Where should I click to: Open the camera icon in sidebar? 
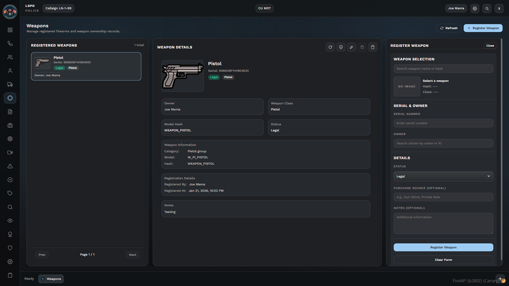pyautogui.click(x=10, y=153)
